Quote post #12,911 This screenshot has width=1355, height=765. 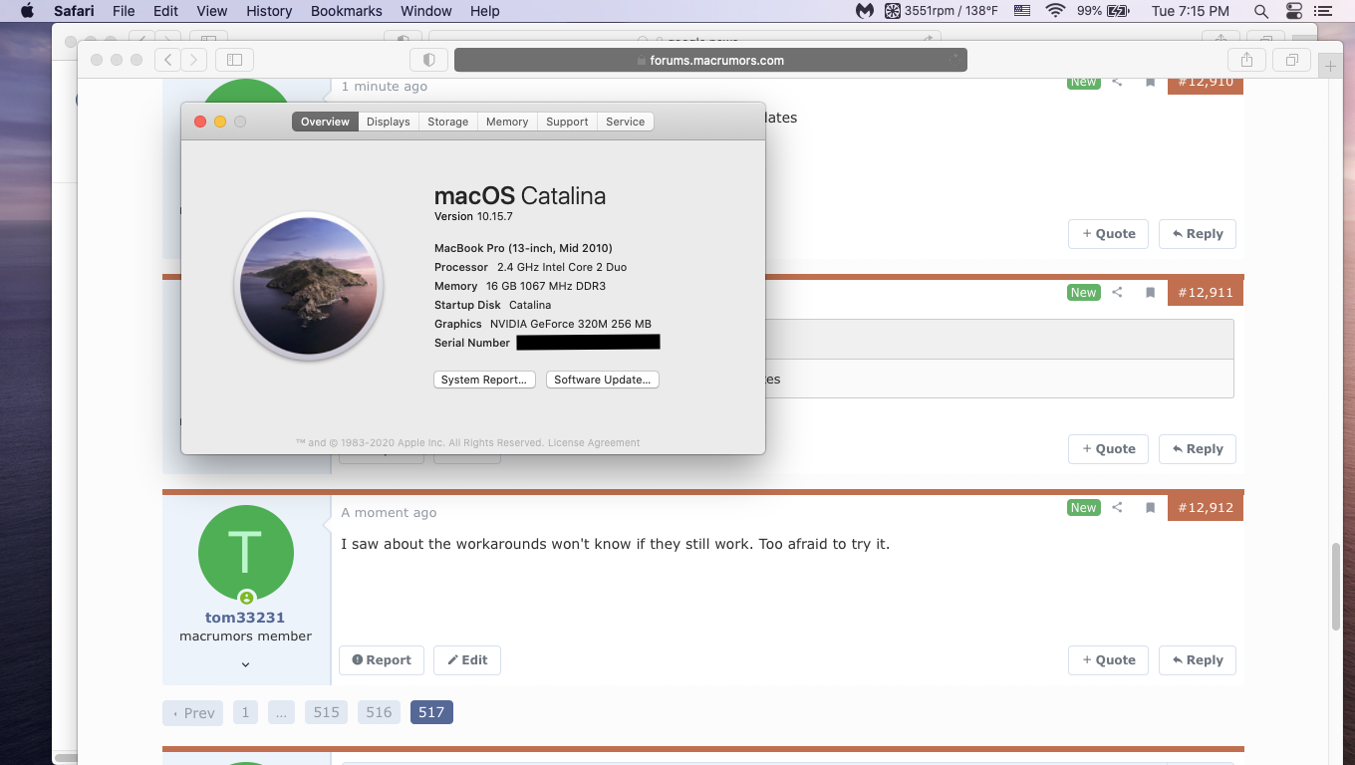pos(1108,449)
